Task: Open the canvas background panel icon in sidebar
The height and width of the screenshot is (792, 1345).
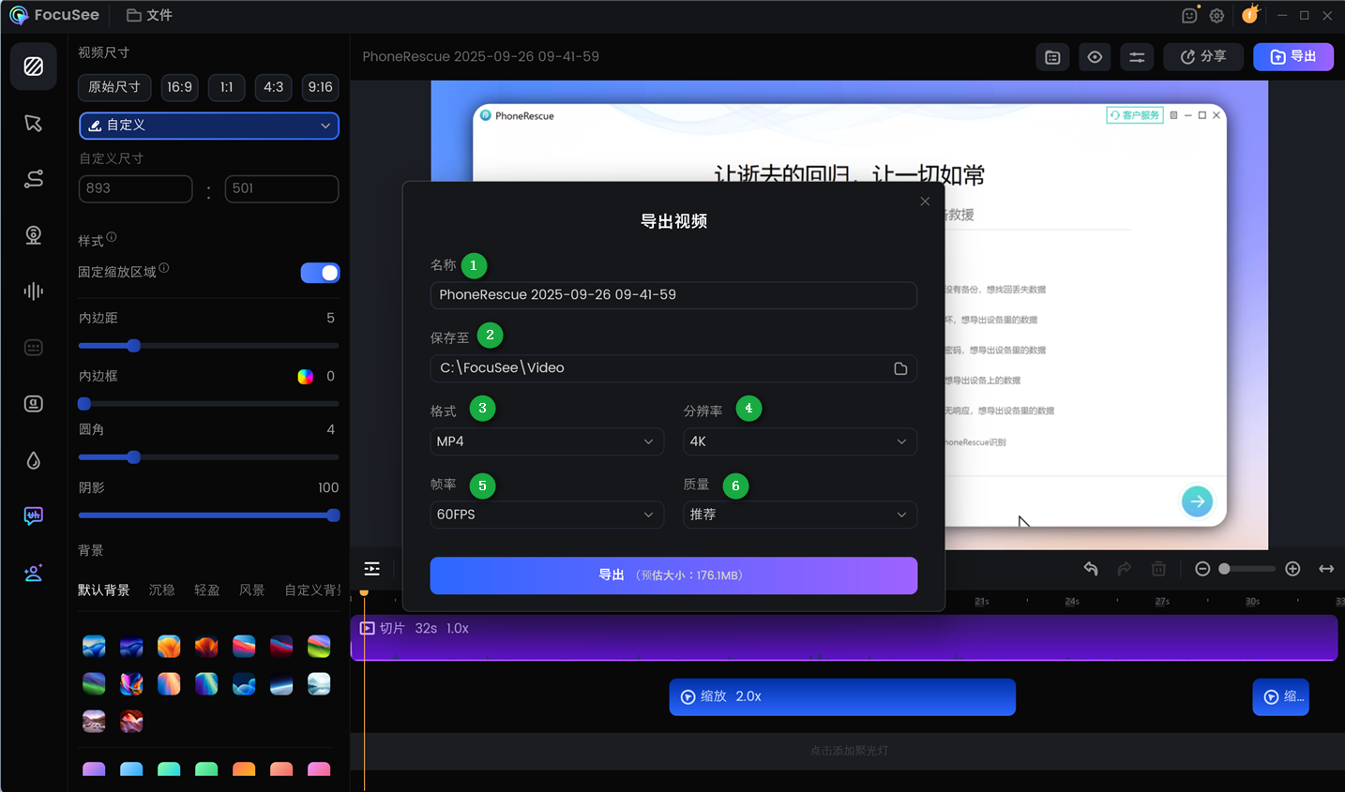Action: coord(34,67)
